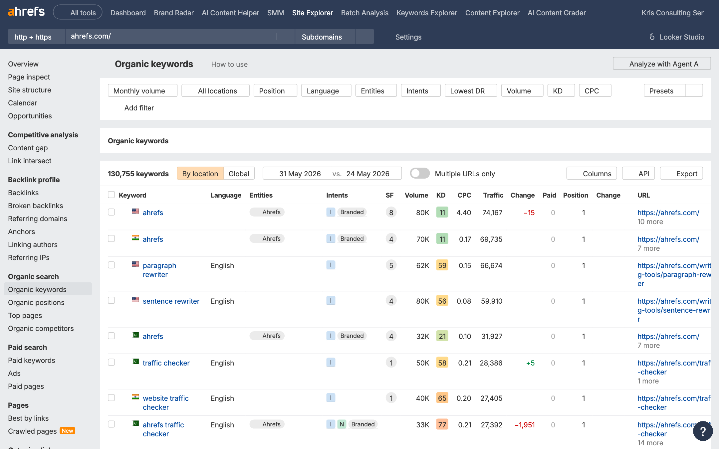The height and width of the screenshot is (449, 719).
Task: Check the select-all checkbox beside Keyword header
Action: (111, 195)
